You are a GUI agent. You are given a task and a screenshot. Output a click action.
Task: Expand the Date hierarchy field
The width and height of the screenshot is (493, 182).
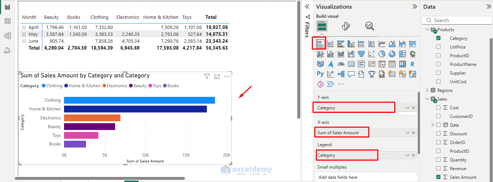point(433,125)
